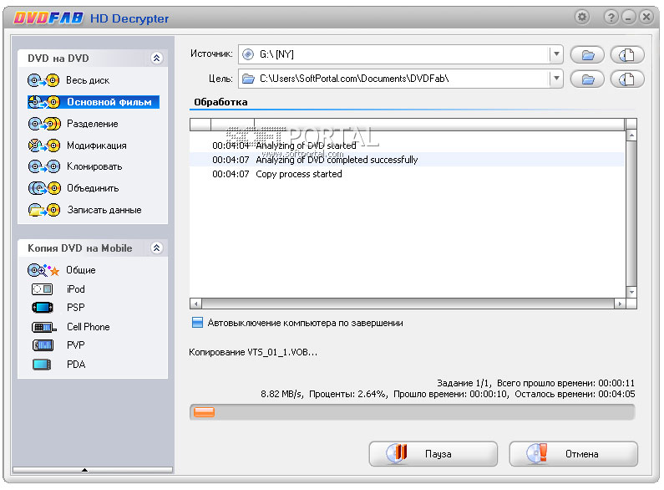Click the PVP device icon
Viewport: 664px width, 490px height.
point(43,345)
